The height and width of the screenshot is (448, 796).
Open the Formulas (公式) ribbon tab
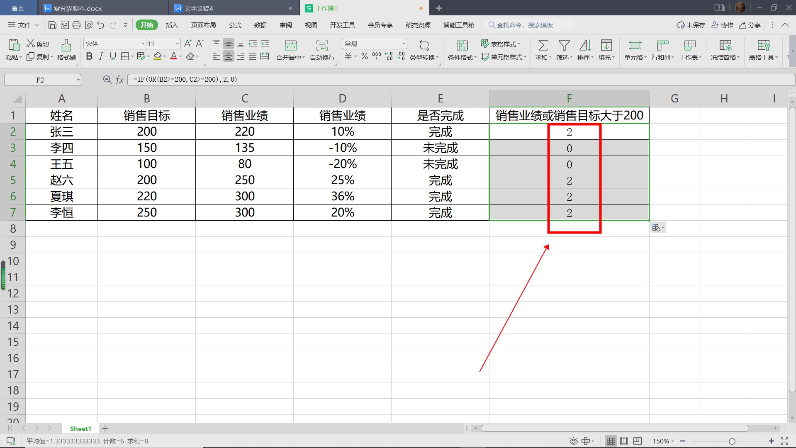[x=235, y=25]
